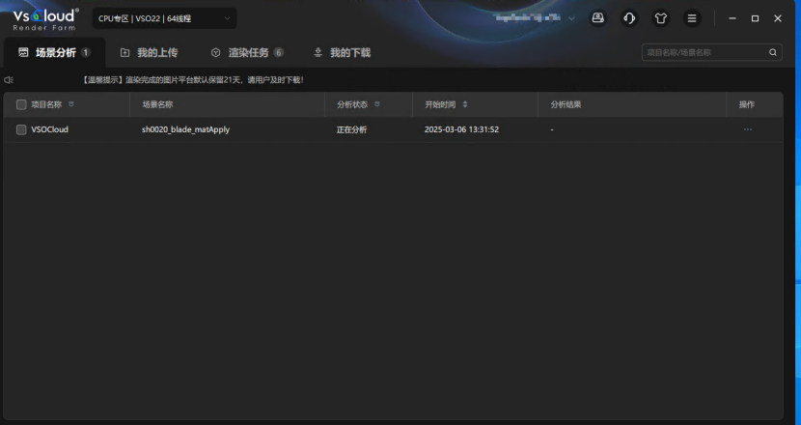Open the user account icon

point(597,18)
